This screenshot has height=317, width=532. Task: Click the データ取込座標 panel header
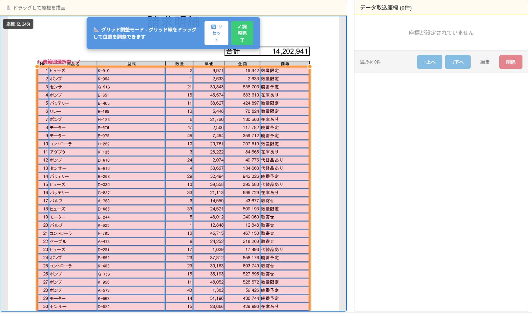(x=386, y=8)
